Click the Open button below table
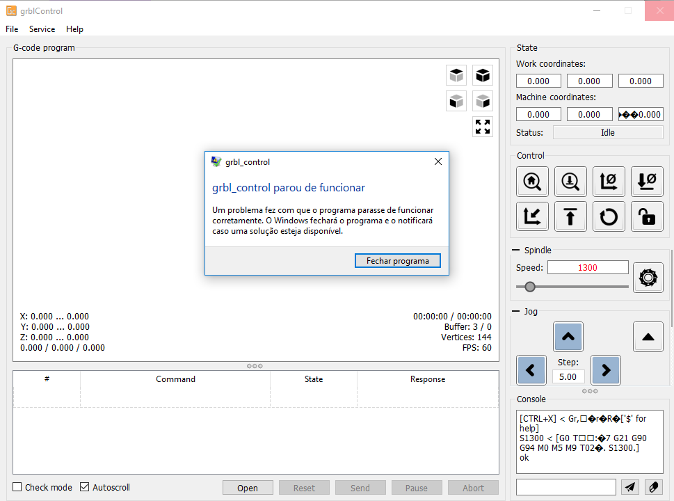Screen dimensions: 674x501 [x=248, y=488]
